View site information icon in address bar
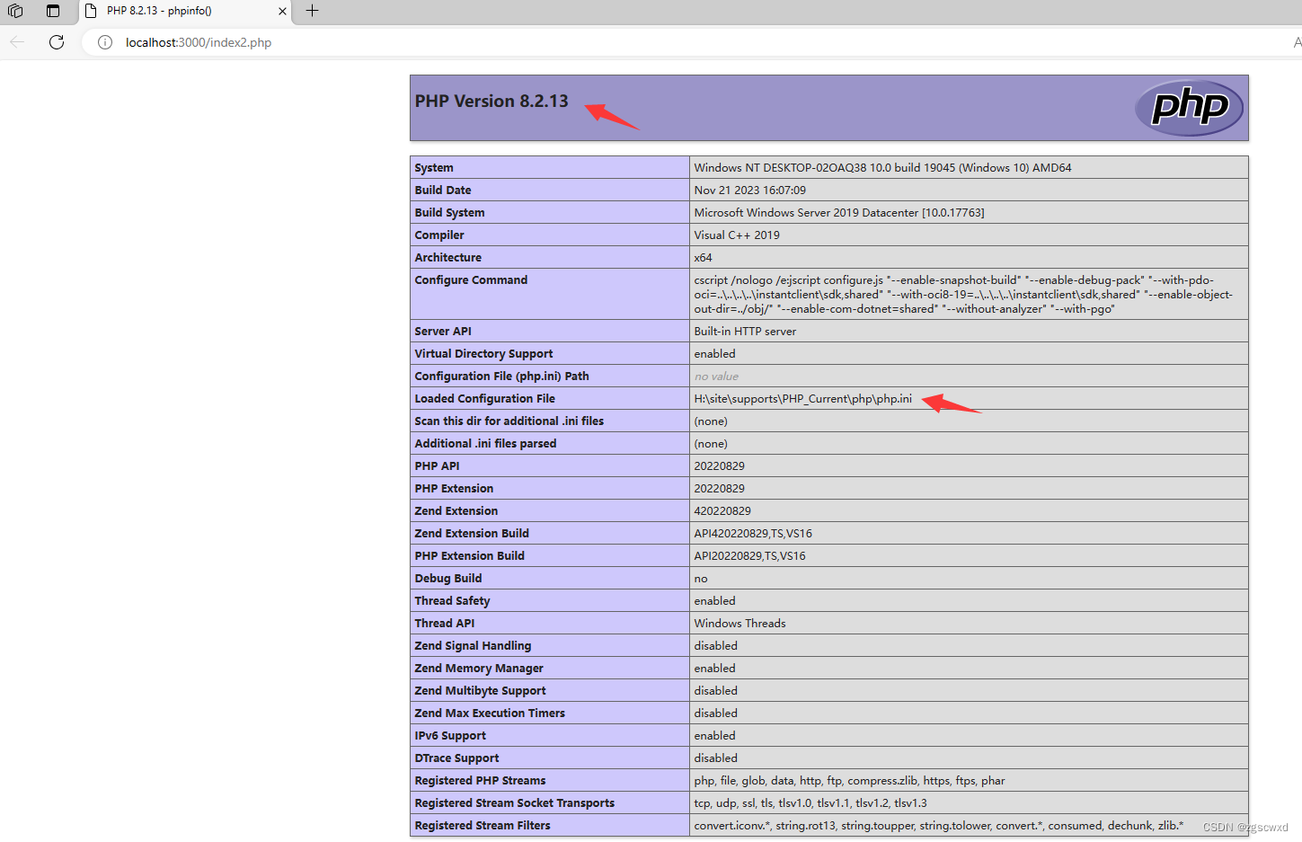Viewport: 1302px width, 842px height. pyautogui.click(x=105, y=42)
